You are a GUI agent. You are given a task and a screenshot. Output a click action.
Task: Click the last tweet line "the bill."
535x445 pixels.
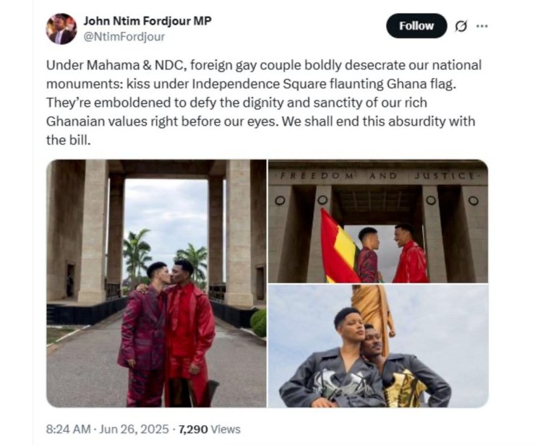(69, 140)
